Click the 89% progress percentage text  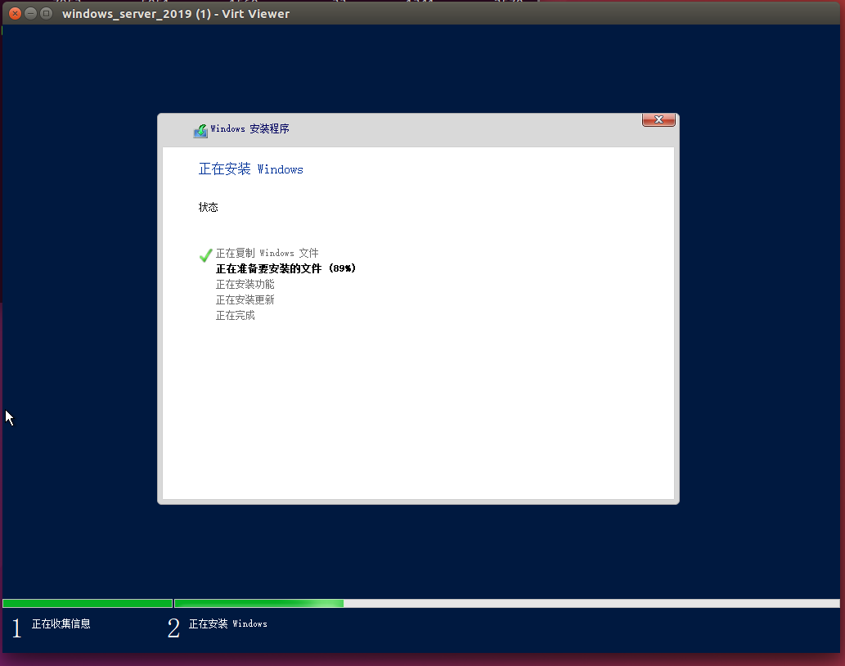pos(342,268)
